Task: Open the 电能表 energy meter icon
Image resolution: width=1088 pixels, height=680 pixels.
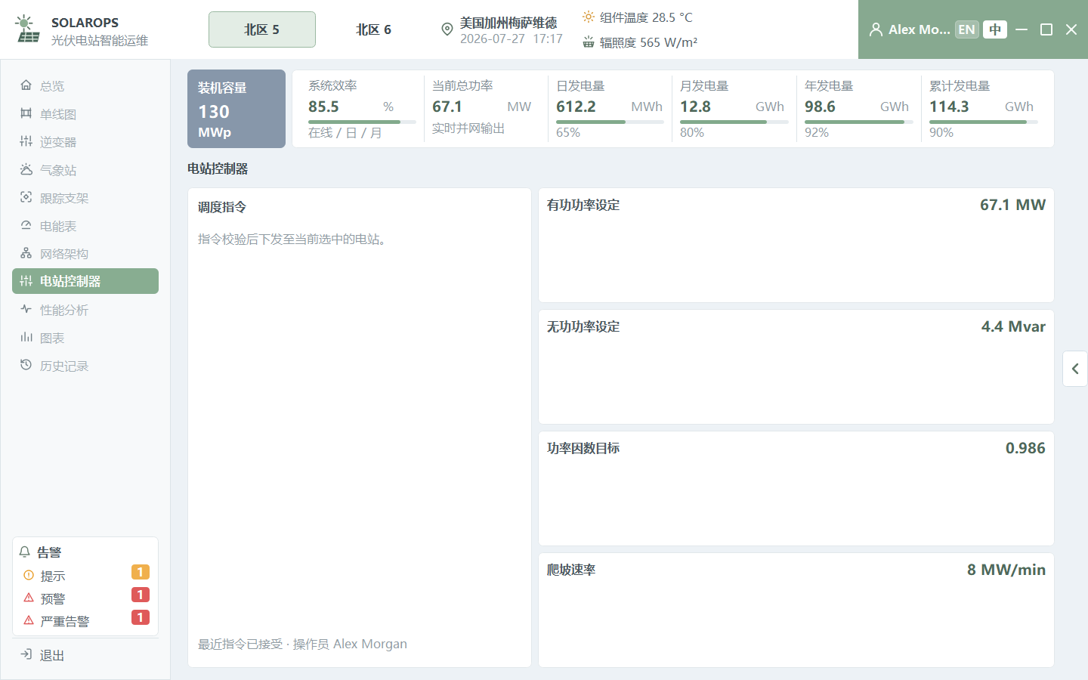Action: tap(26, 225)
